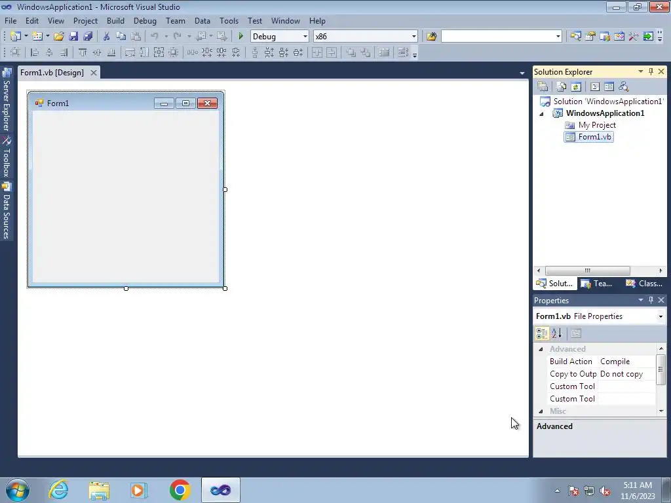Toggle auto-hide pin on Solution Explorer
The width and height of the screenshot is (671, 503).
click(x=651, y=71)
